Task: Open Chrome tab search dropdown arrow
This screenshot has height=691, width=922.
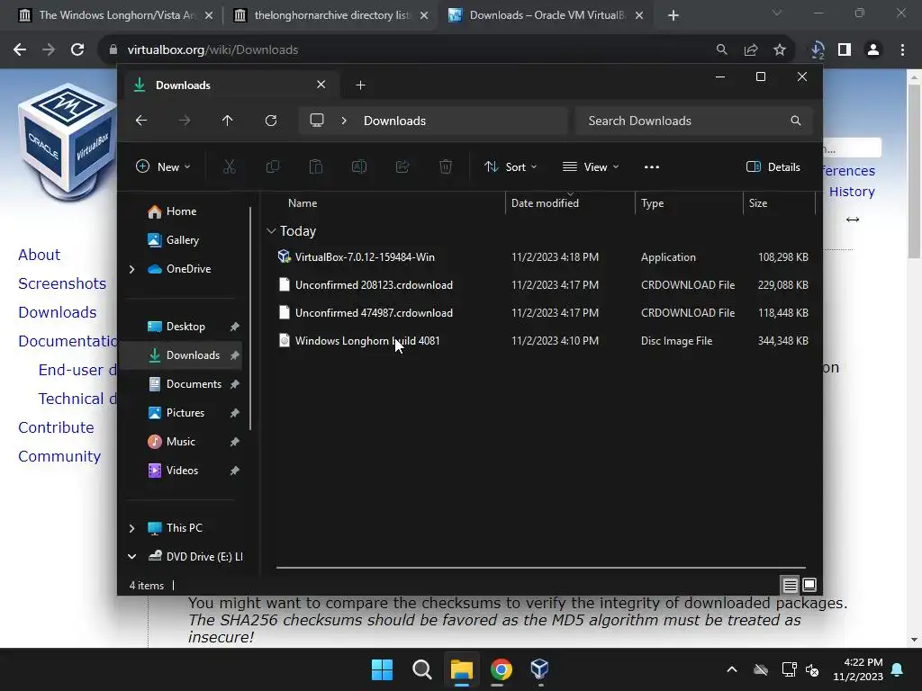Action: point(777,13)
